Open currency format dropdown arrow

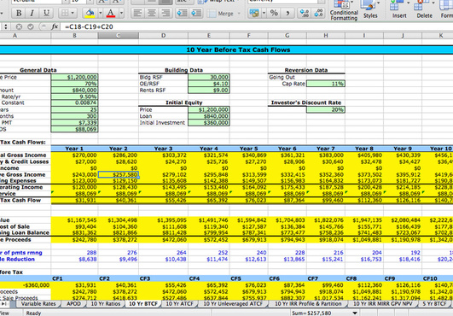pos(264,13)
